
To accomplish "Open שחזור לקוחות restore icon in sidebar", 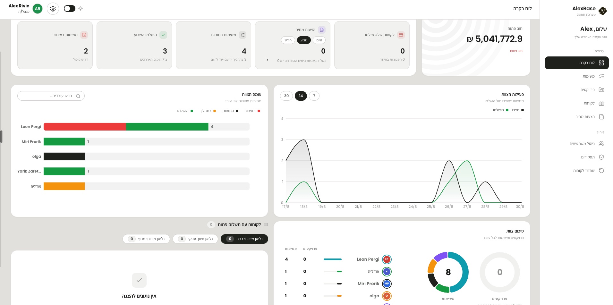I will tap(601, 171).
